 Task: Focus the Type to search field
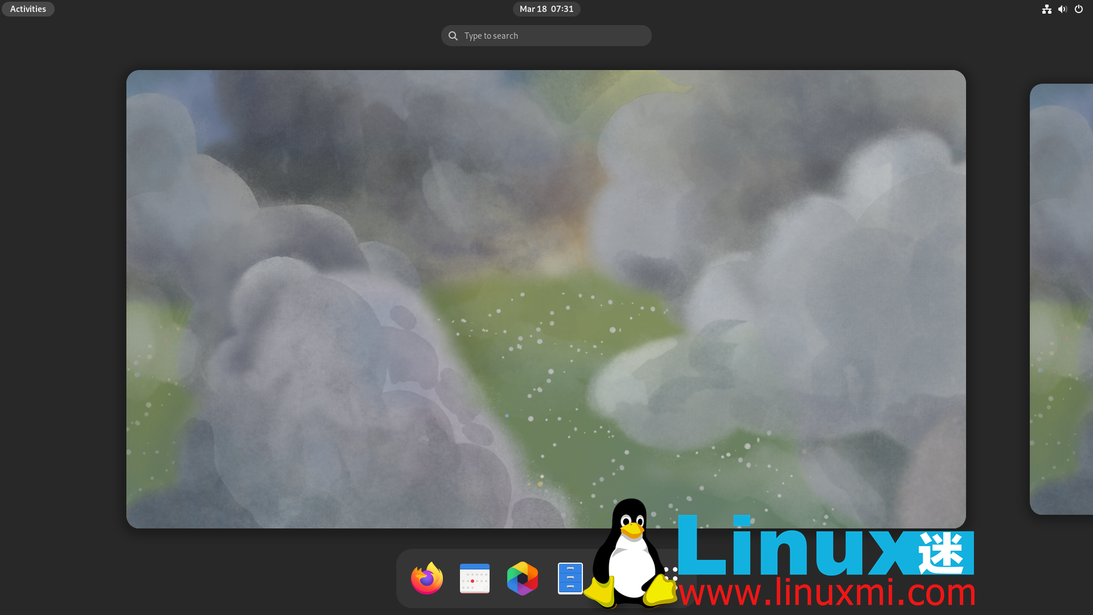pos(546,35)
